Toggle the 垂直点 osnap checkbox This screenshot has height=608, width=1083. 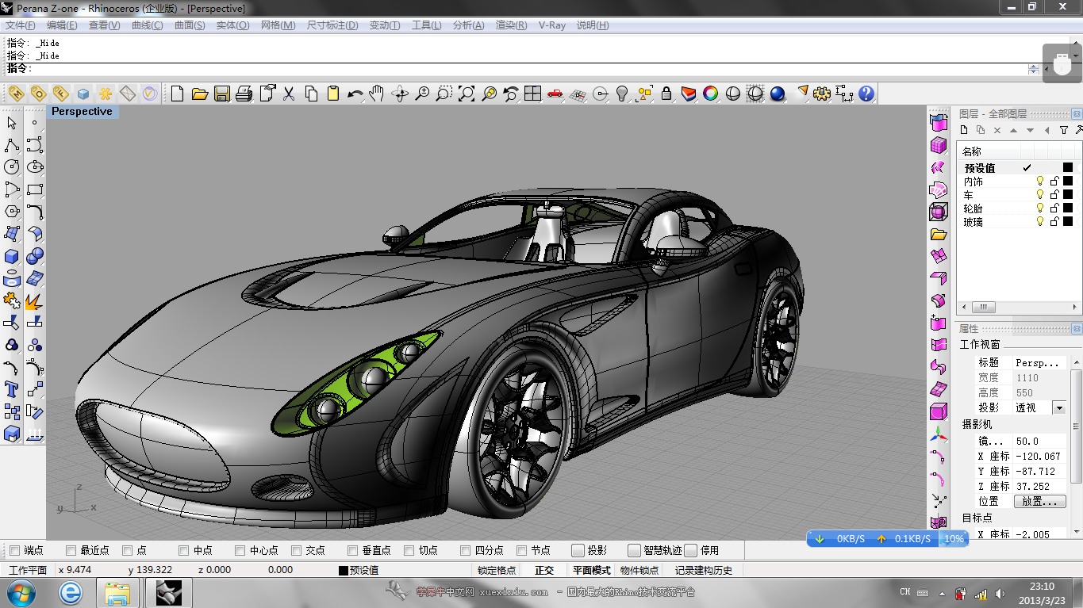(353, 550)
